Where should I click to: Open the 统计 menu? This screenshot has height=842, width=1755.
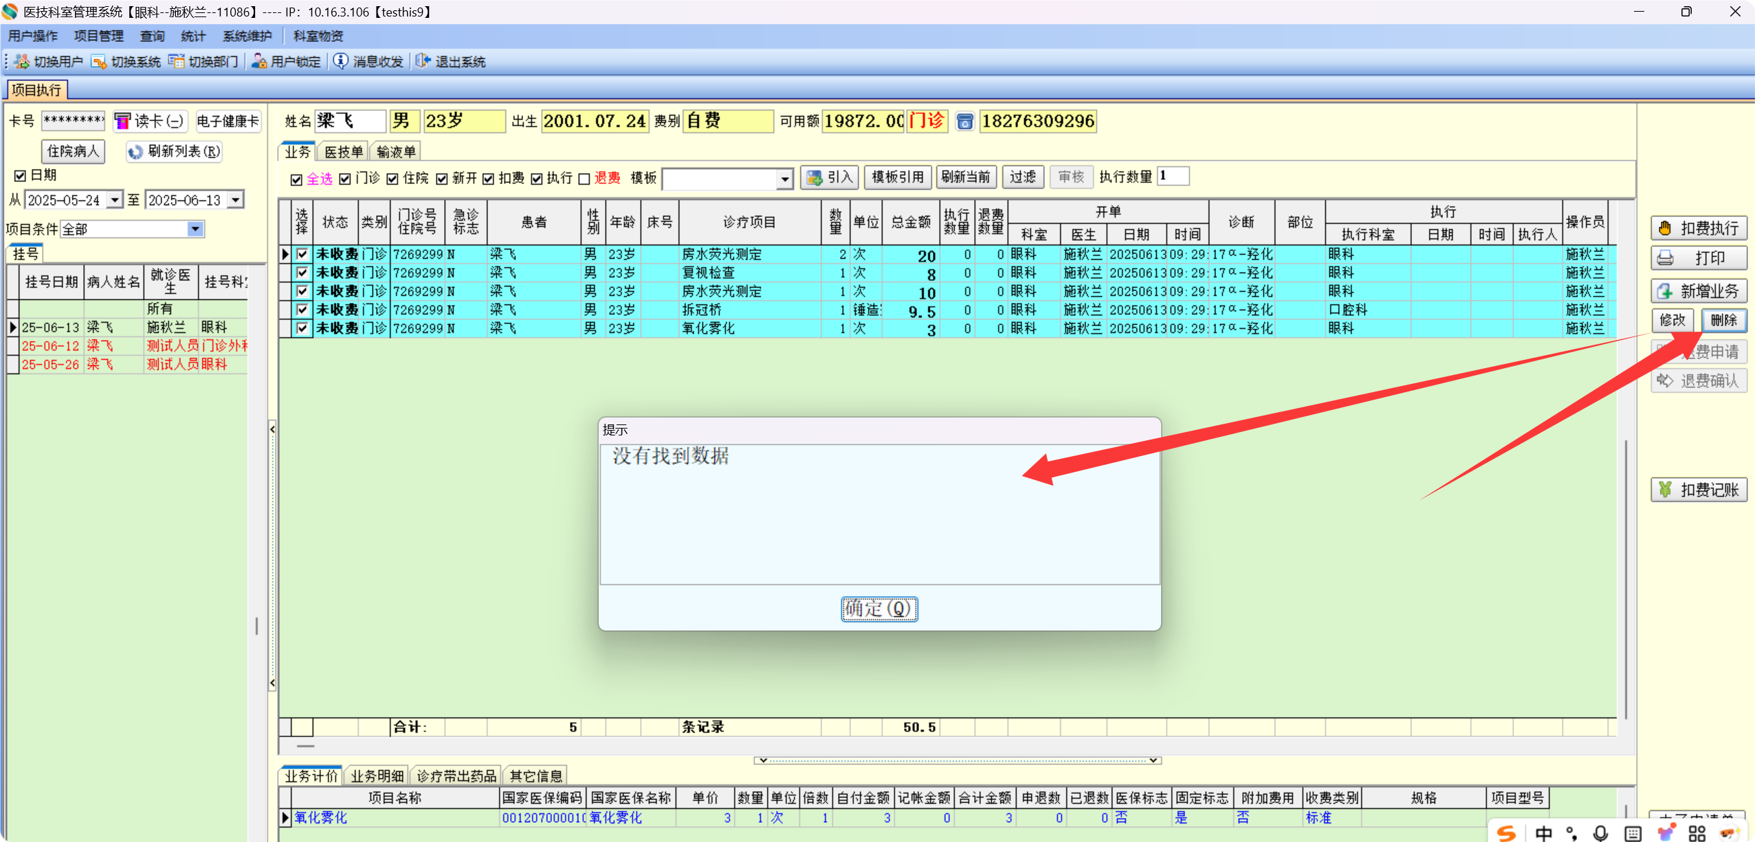click(192, 36)
